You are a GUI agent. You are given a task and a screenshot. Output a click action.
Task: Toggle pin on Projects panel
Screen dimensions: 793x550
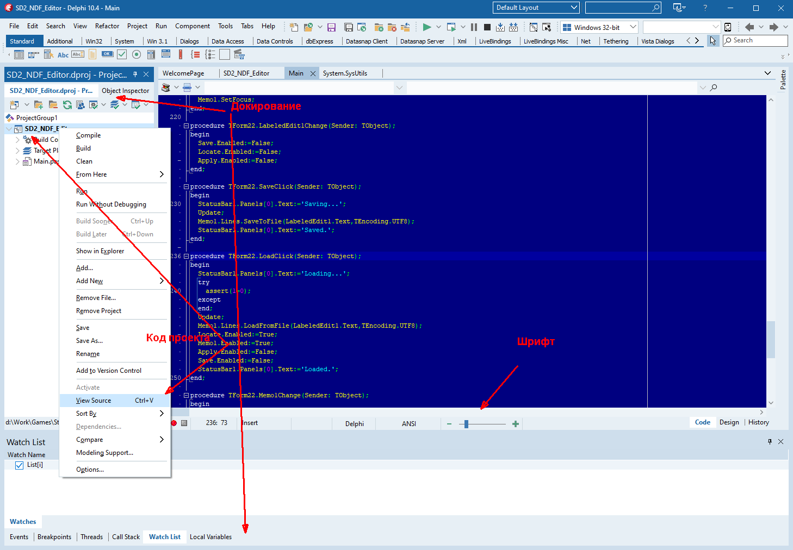pos(135,74)
